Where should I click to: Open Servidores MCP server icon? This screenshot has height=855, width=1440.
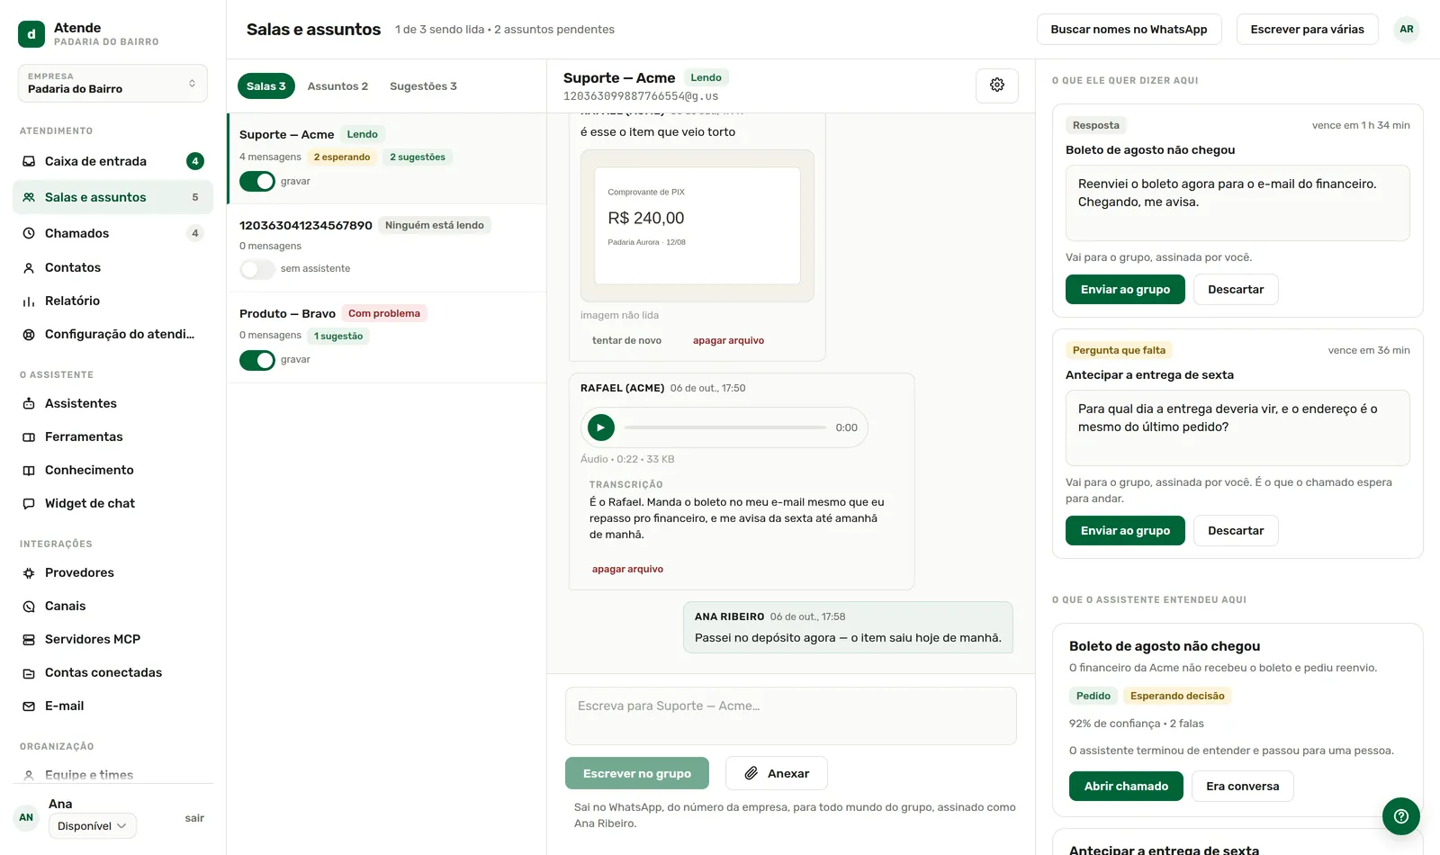pos(29,639)
